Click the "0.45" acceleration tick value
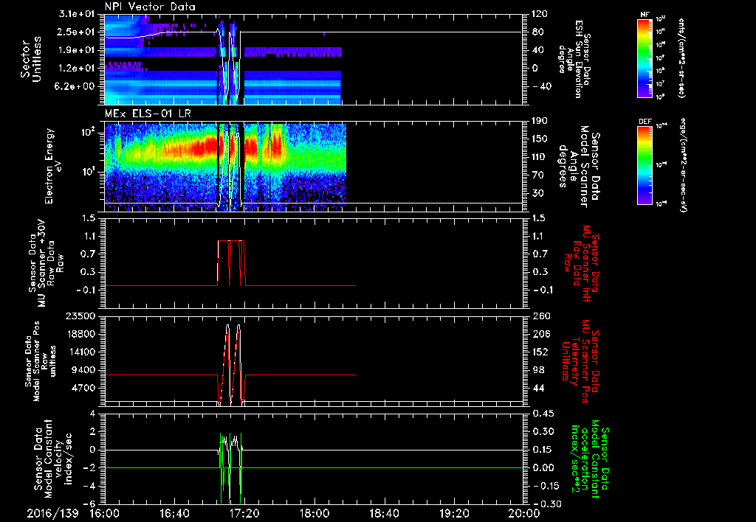The image size is (756, 522). (542, 414)
